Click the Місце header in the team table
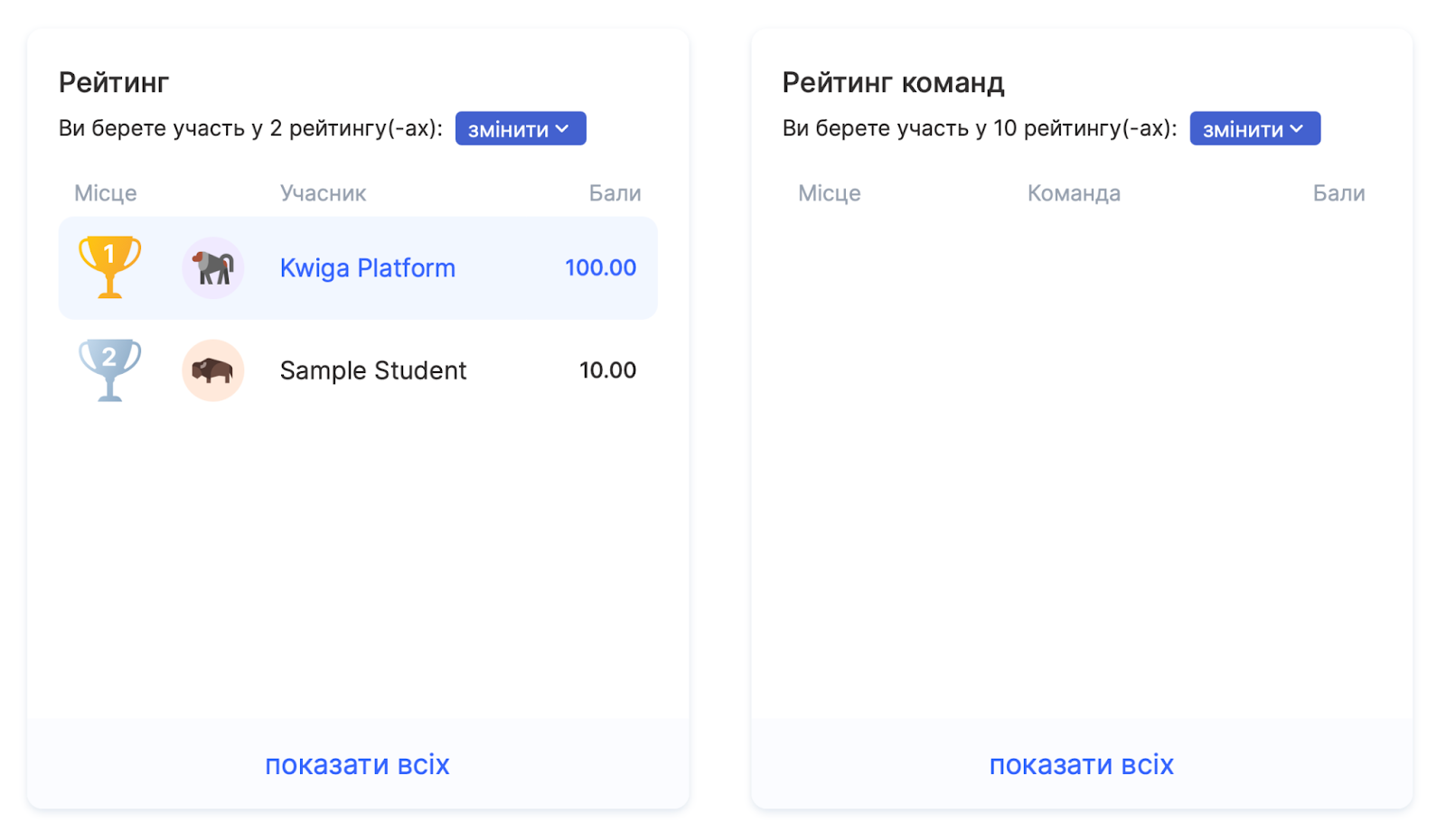 coord(829,193)
